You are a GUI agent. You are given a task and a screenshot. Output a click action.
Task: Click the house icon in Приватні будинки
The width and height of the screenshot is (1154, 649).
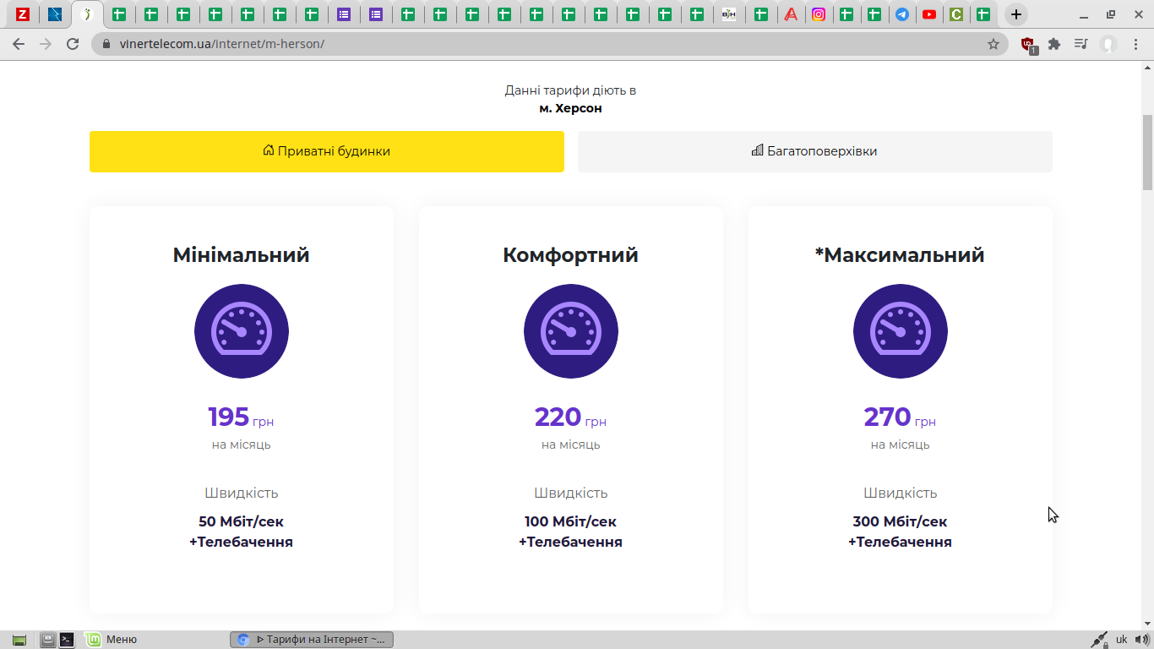(x=269, y=150)
